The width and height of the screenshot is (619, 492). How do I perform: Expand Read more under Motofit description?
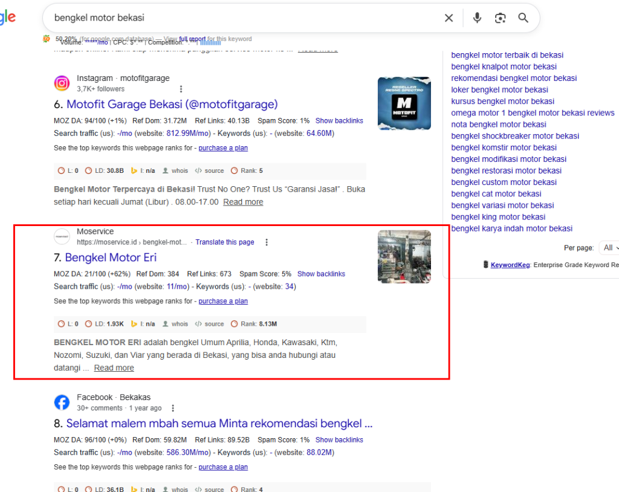pyautogui.click(x=243, y=202)
